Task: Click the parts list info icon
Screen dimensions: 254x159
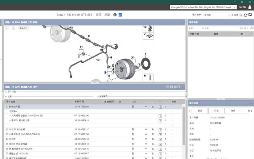Action: tap(241, 15)
